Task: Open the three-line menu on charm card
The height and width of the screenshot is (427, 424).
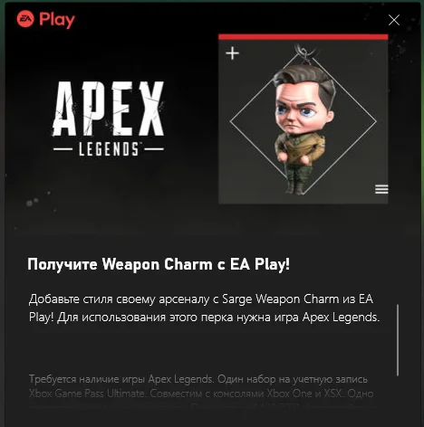Action: (381, 189)
